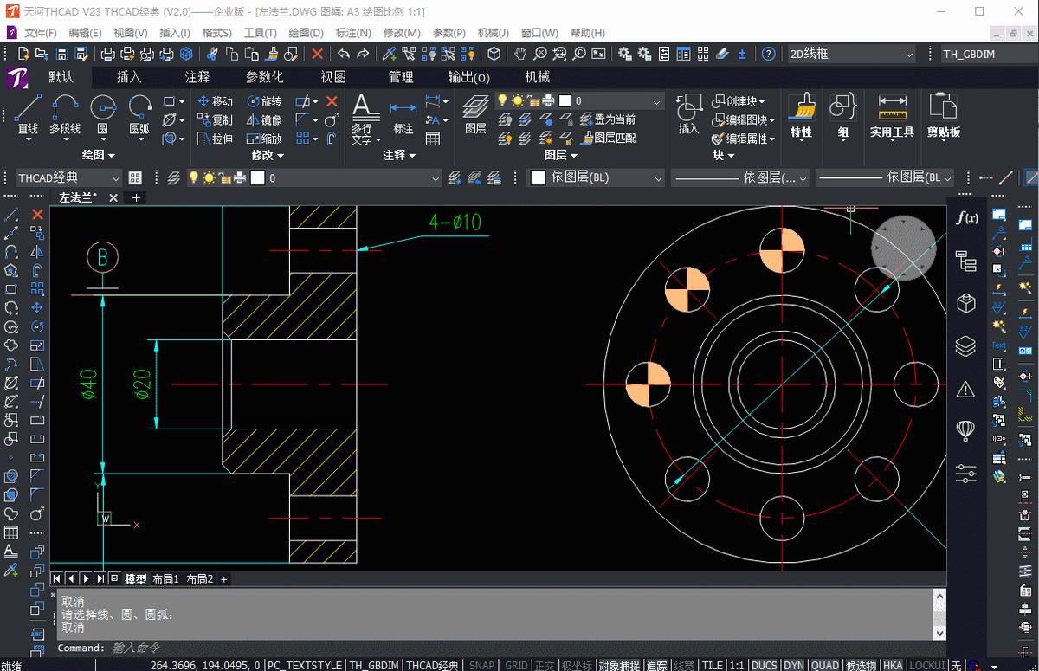1039x671 pixels.
Task: Toggle 正交 ortho mode in status bar
Action: click(x=545, y=665)
